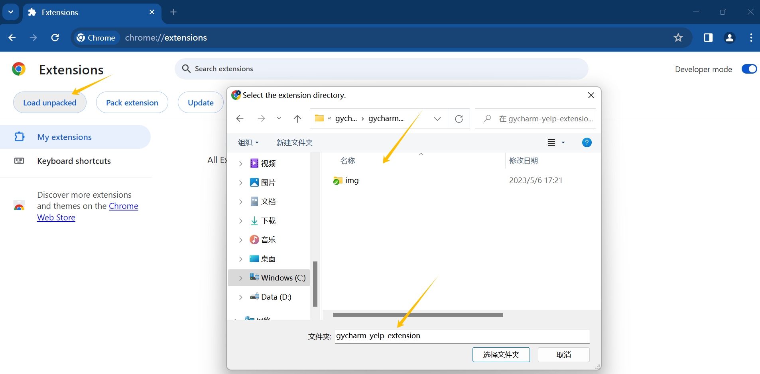
Task: Refresh the file dialog folder view
Action: point(459,119)
